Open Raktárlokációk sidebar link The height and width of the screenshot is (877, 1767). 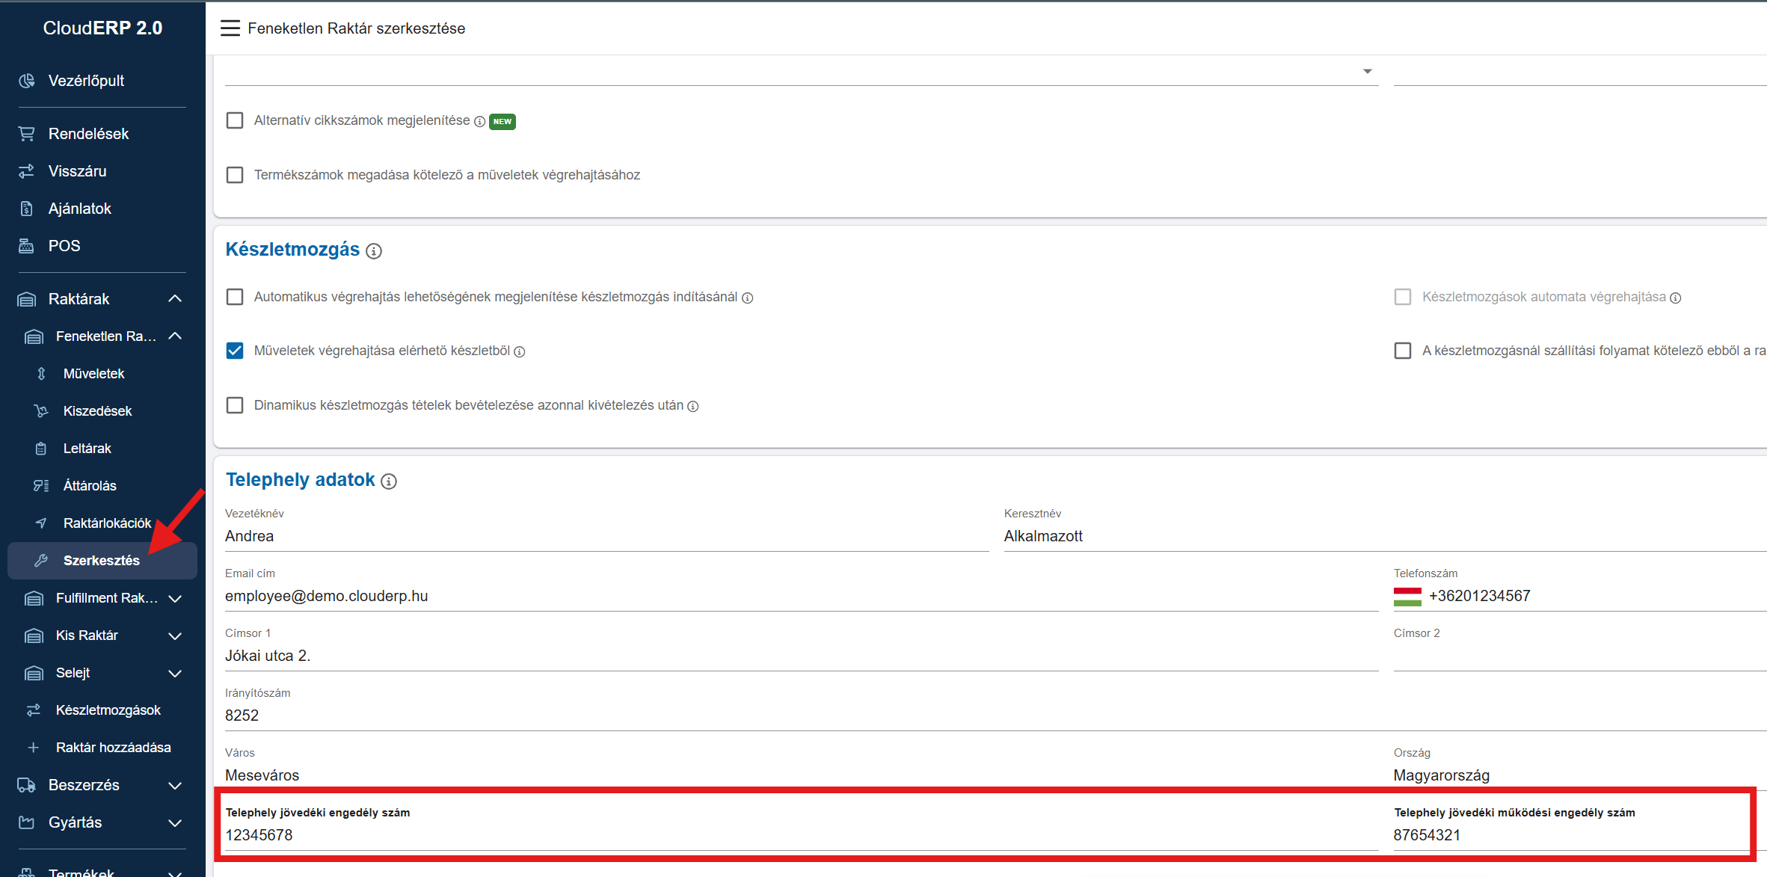107,523
